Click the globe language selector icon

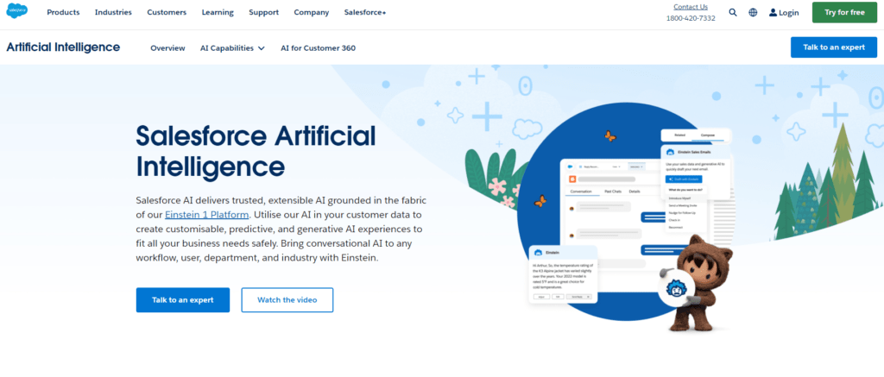click(753, 13)
